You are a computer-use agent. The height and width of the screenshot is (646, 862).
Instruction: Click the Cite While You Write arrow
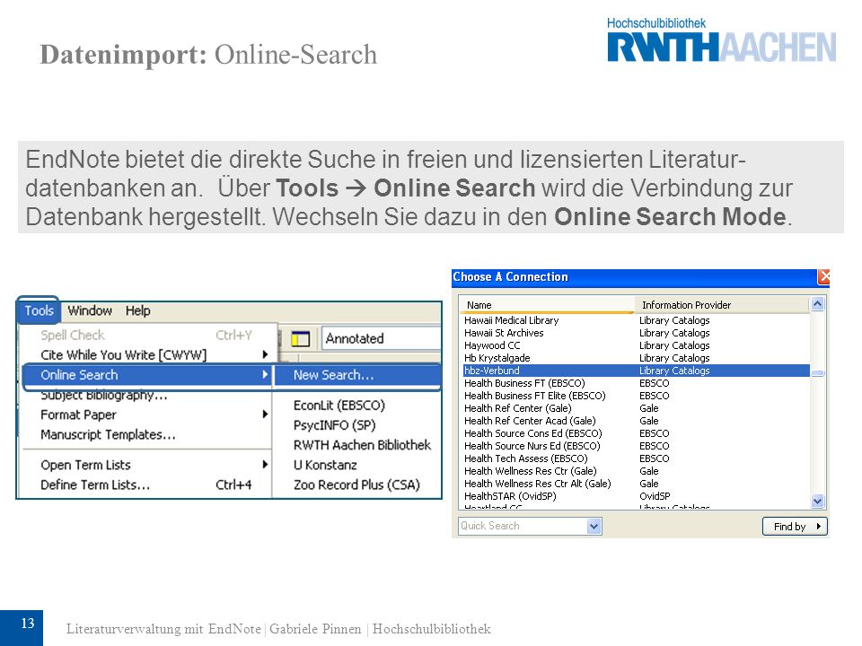tap(265, 355)
